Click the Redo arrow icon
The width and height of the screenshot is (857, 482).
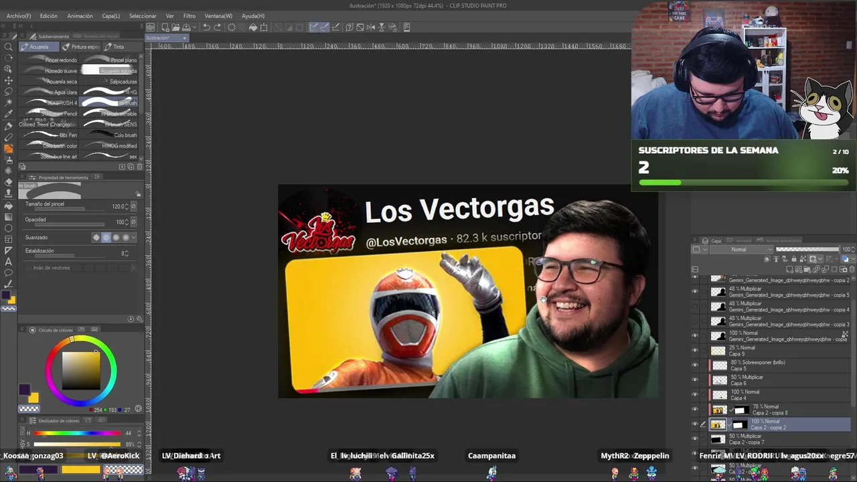218,27
